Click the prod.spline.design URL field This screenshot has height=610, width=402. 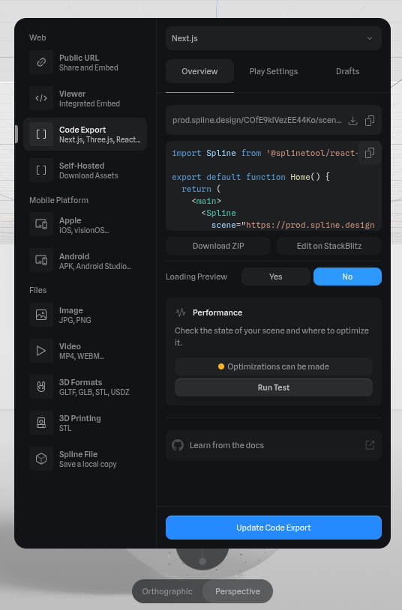[257, 120]
